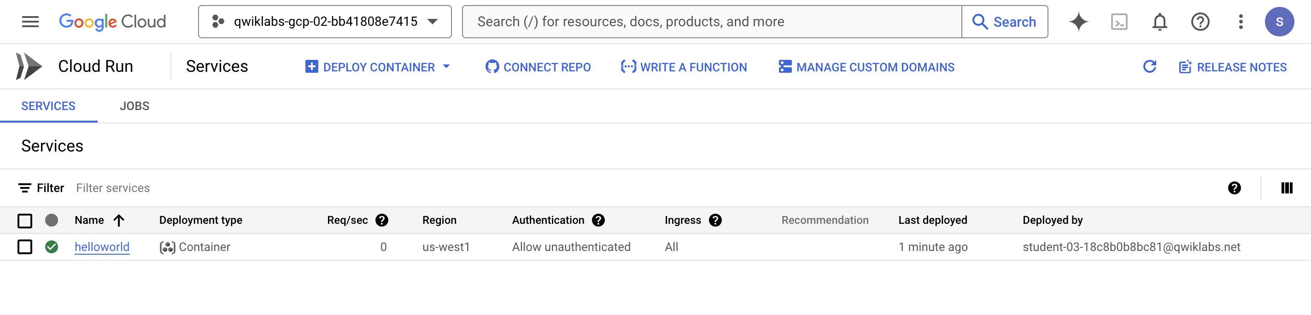Viewport: 1311px width, 315px height.
Task: Expand the Deploy Container dropdown arrow
Action: 446,67
